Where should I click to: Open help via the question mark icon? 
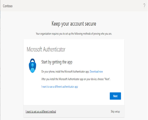(x=144, y=6)
